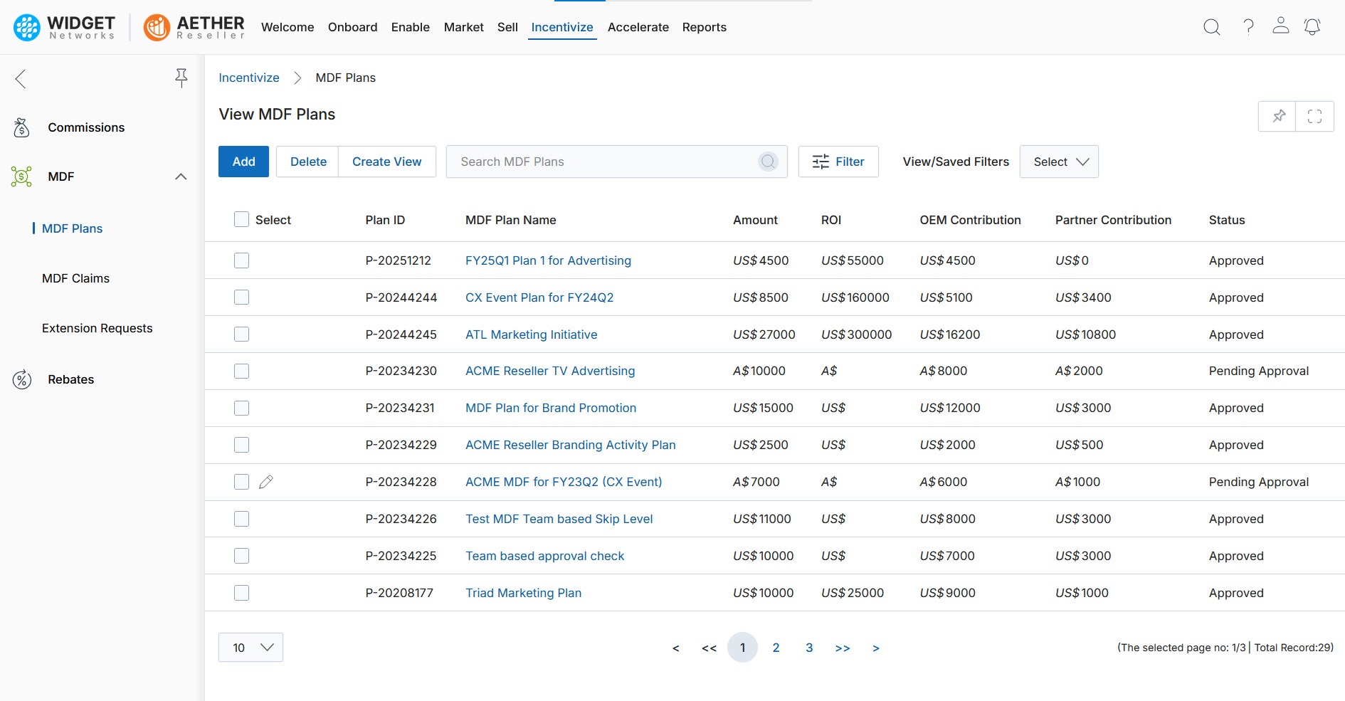This screenshot has height=701, width=1345.
Task: Click the fullscreen expand icon
Action: [x=1314, y=116]
